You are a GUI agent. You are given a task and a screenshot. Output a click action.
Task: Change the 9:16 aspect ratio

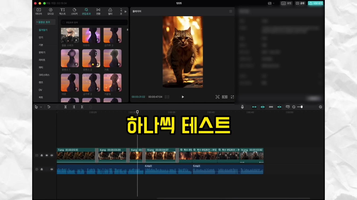[x=225, y=97]
